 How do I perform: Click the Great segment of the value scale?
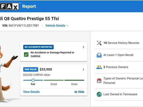tap(74, 80)
